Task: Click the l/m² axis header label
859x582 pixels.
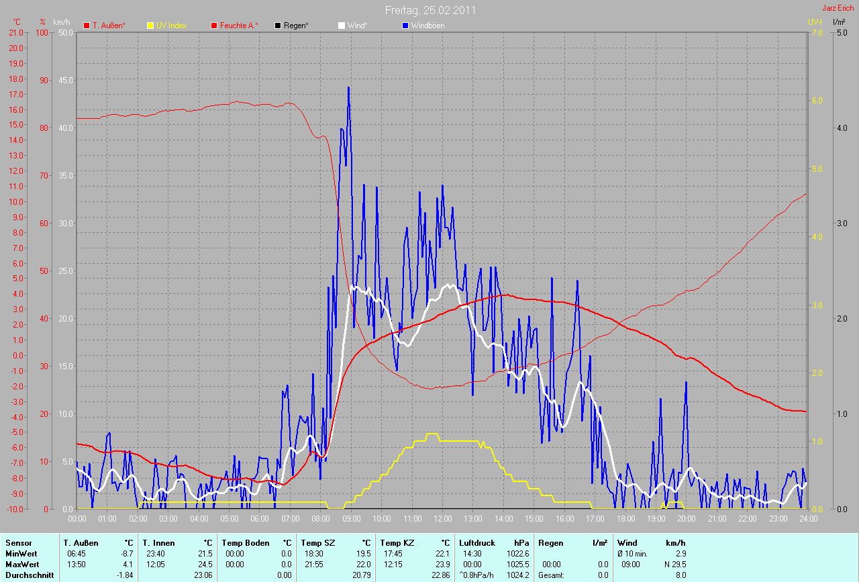Action: [838, 22]
